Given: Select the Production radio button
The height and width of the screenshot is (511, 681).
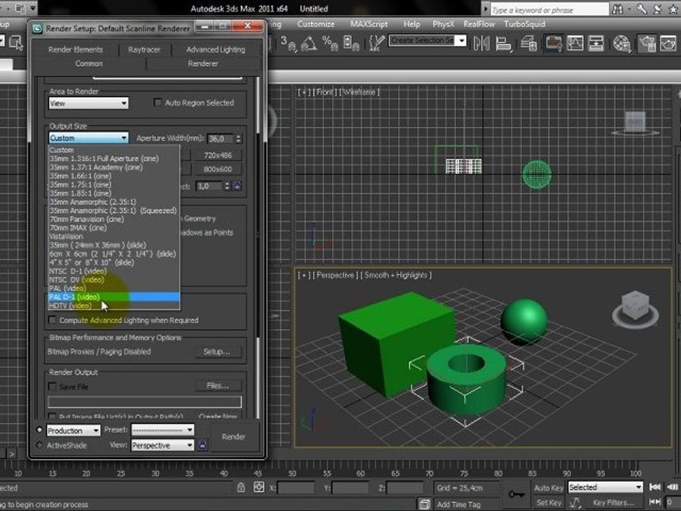Looking at the screenshot, I should click(x=40, y=430).
